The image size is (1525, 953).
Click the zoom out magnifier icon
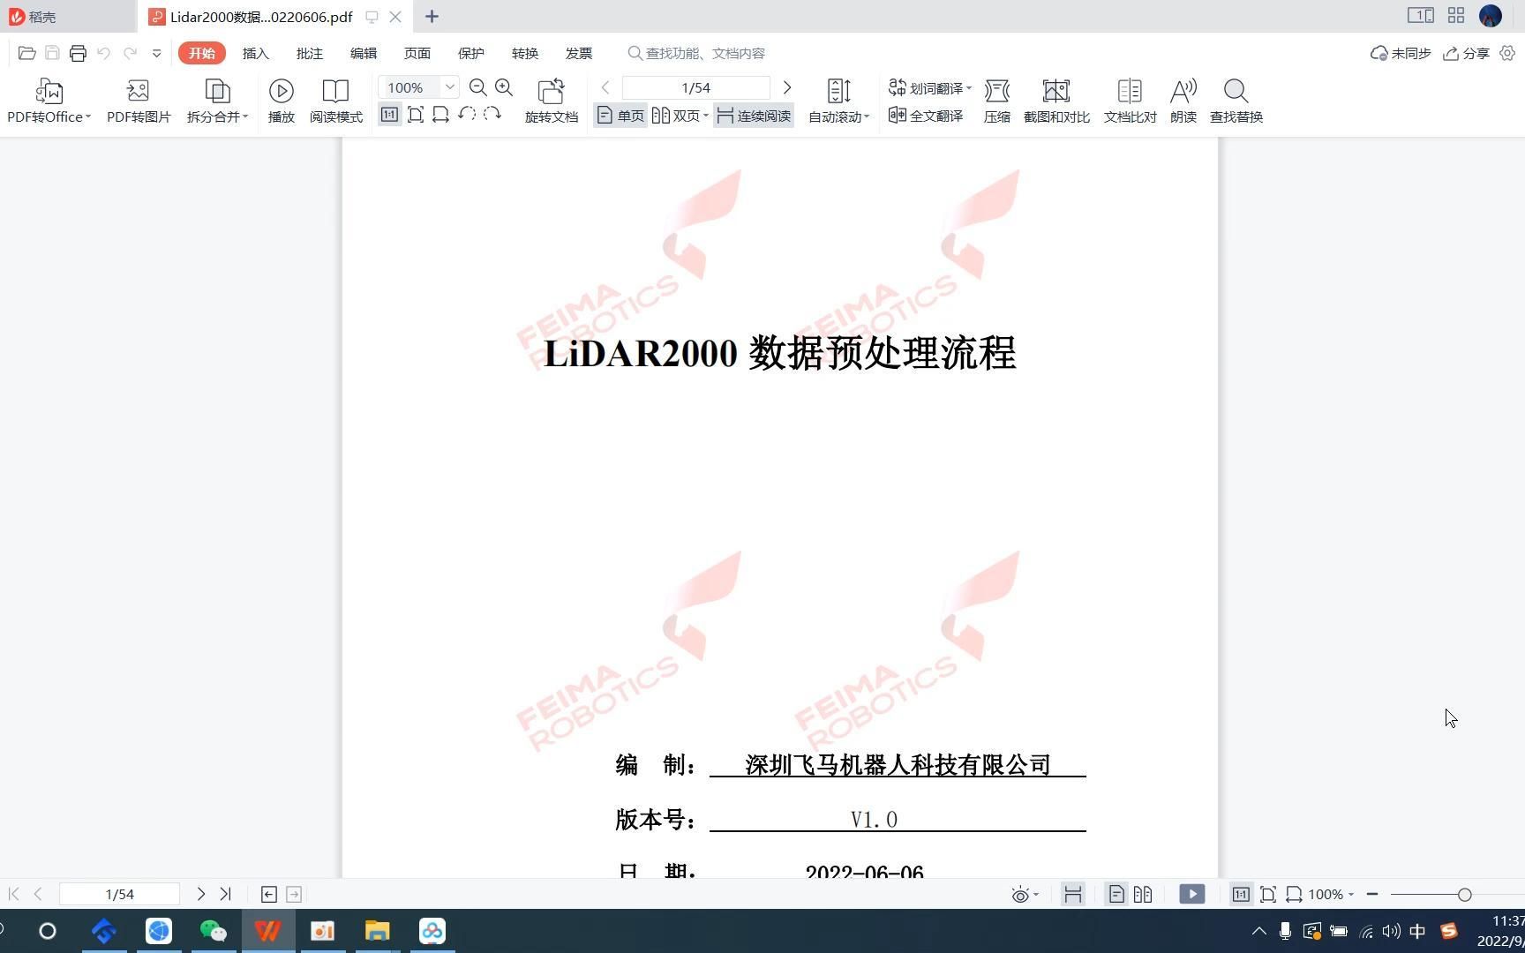[x=478, y=87]
